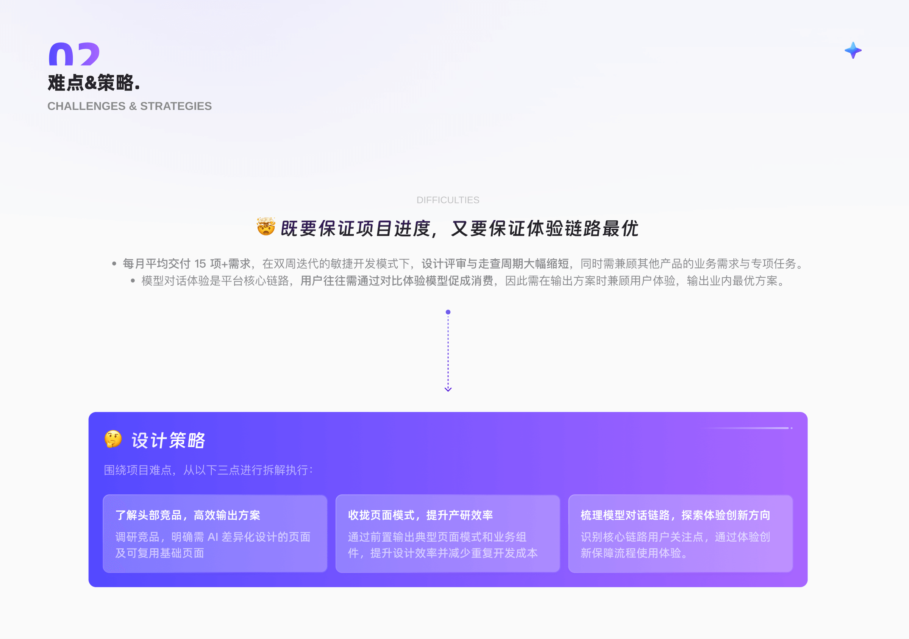Click the bold 设计评审与走查周期大幅缩短 phrase
Viewport: 909px width, 639px height.
pos(495,264)
